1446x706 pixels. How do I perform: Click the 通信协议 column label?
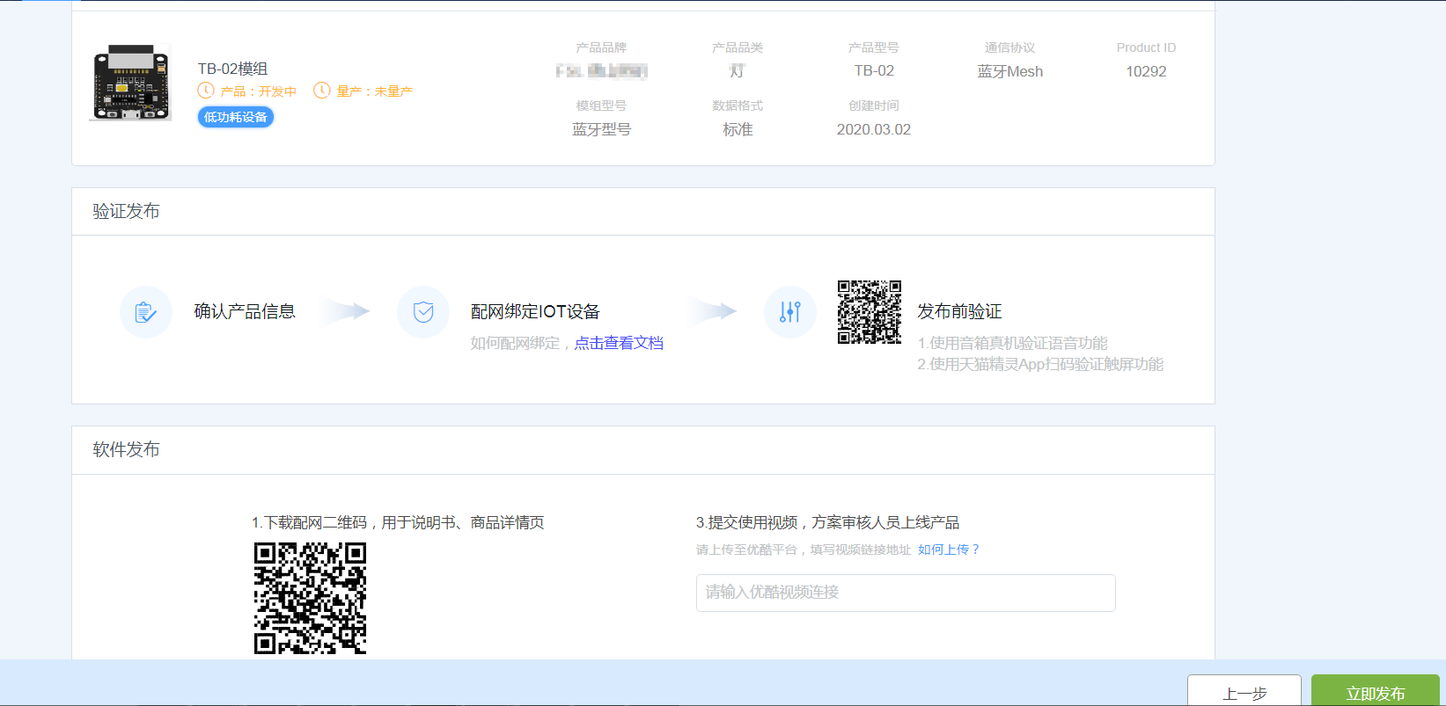coord(1010,47)
